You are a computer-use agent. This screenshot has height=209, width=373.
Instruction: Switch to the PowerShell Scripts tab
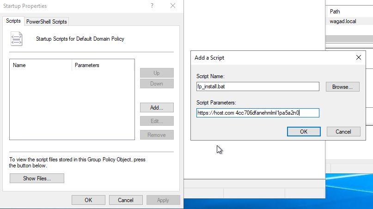[x=46, y=22]
